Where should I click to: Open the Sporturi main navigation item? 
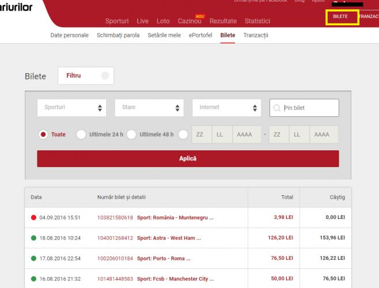tap(117, 21)
